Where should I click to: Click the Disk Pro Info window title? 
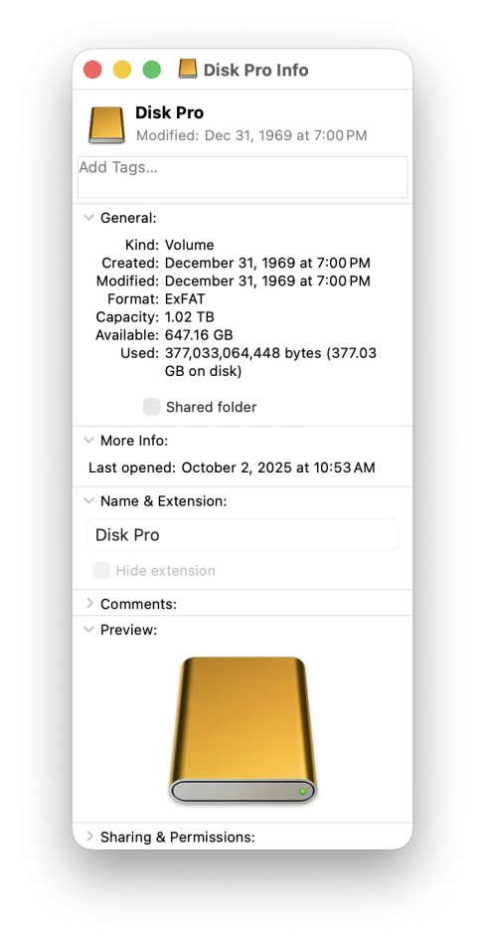tap(256, 70)
